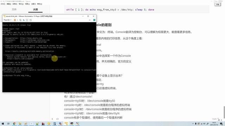Open the Typora 帮助 menu
This screenshot has width=225, height=126.
tap(40, 4)
